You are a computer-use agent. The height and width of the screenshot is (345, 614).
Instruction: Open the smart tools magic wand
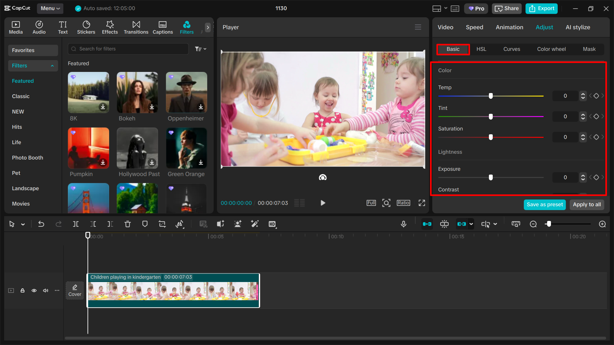[x=255, y=224]
